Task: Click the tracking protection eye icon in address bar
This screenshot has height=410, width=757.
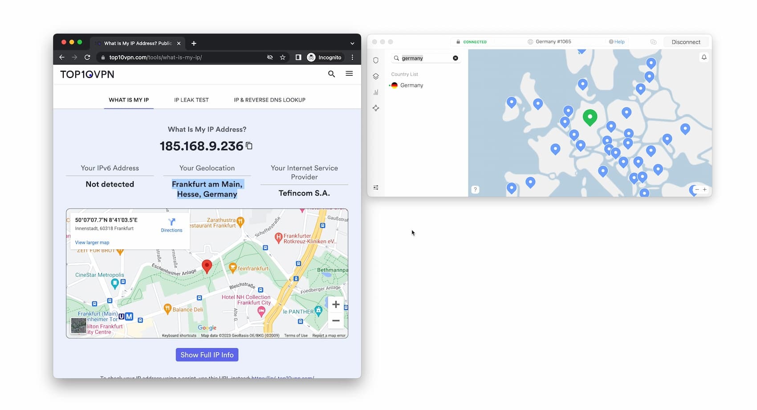Action: [x=270, y=57]
